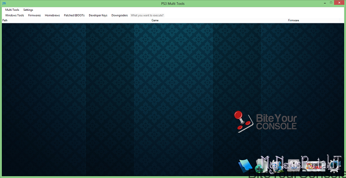Open the Settings menu
The height and width of the screenshot is (178, 346).
pyautogui.click(x=28, y=10)
